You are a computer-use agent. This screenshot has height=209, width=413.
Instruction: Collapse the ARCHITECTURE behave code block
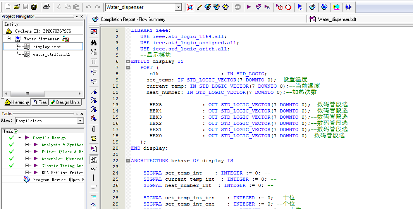pos(128,161)
